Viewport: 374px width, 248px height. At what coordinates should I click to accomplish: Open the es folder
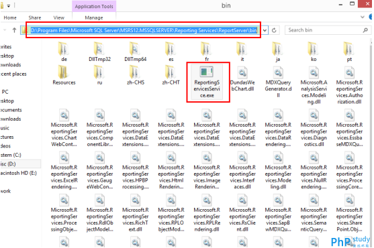pos(171,52)
